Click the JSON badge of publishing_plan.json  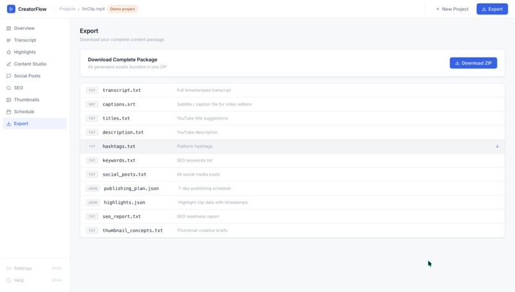(x=93, y=188)
